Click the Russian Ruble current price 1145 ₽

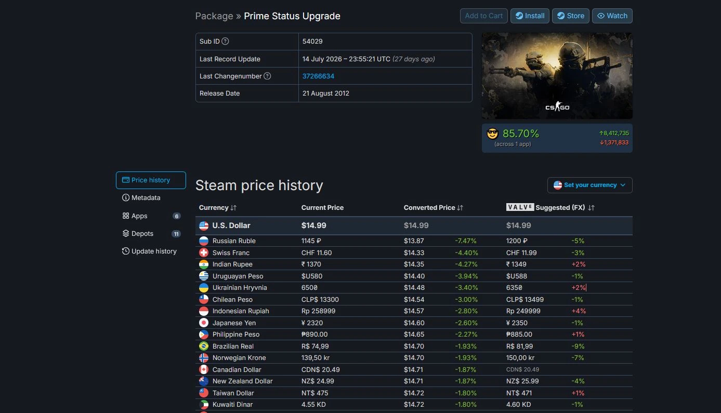click(x=311, y=241)
